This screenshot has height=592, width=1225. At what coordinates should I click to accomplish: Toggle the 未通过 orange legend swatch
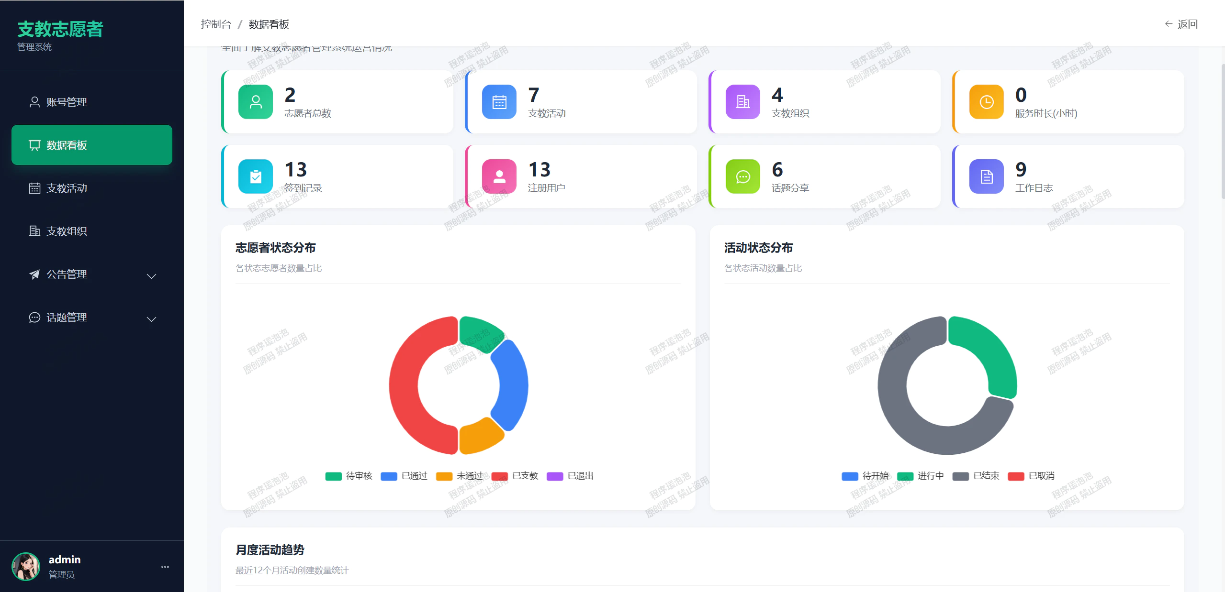[x=444, y=476]
